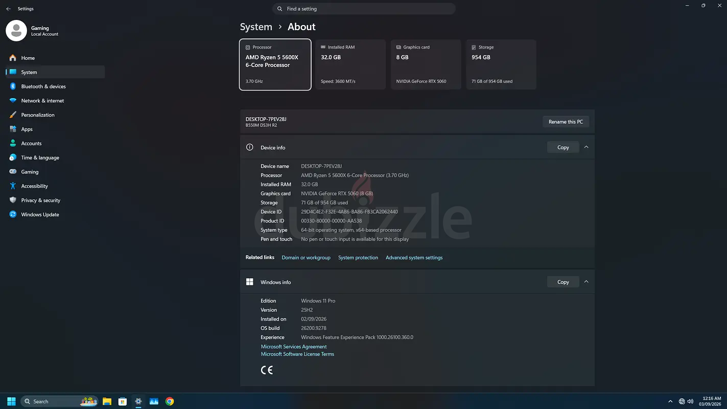The width and height of the screenshot is (727, 409).
Task: Click the B550M DS3H R2 model text
Action: 262,125
